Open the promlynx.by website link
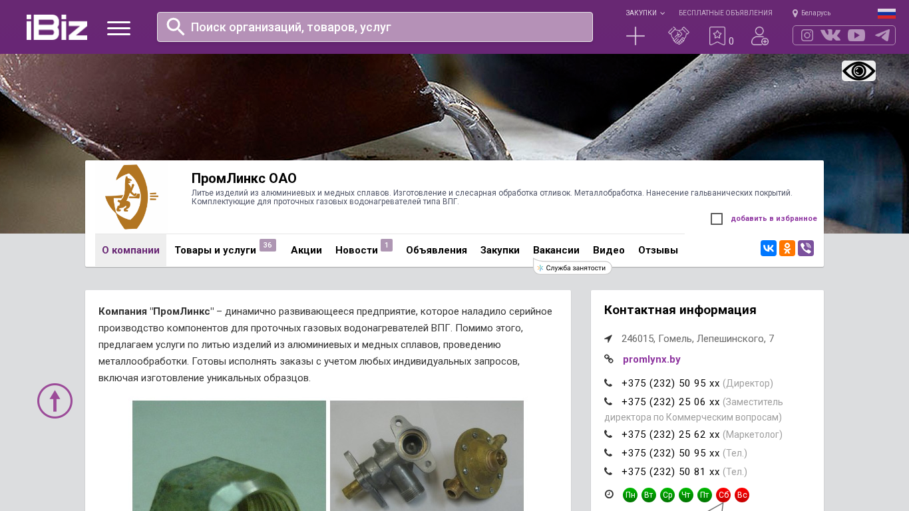This screenshot has width=909, height=511. (x=651, y=359)
